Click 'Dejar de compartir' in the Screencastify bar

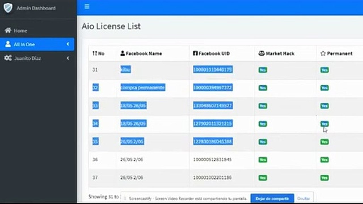coord(272,199)
